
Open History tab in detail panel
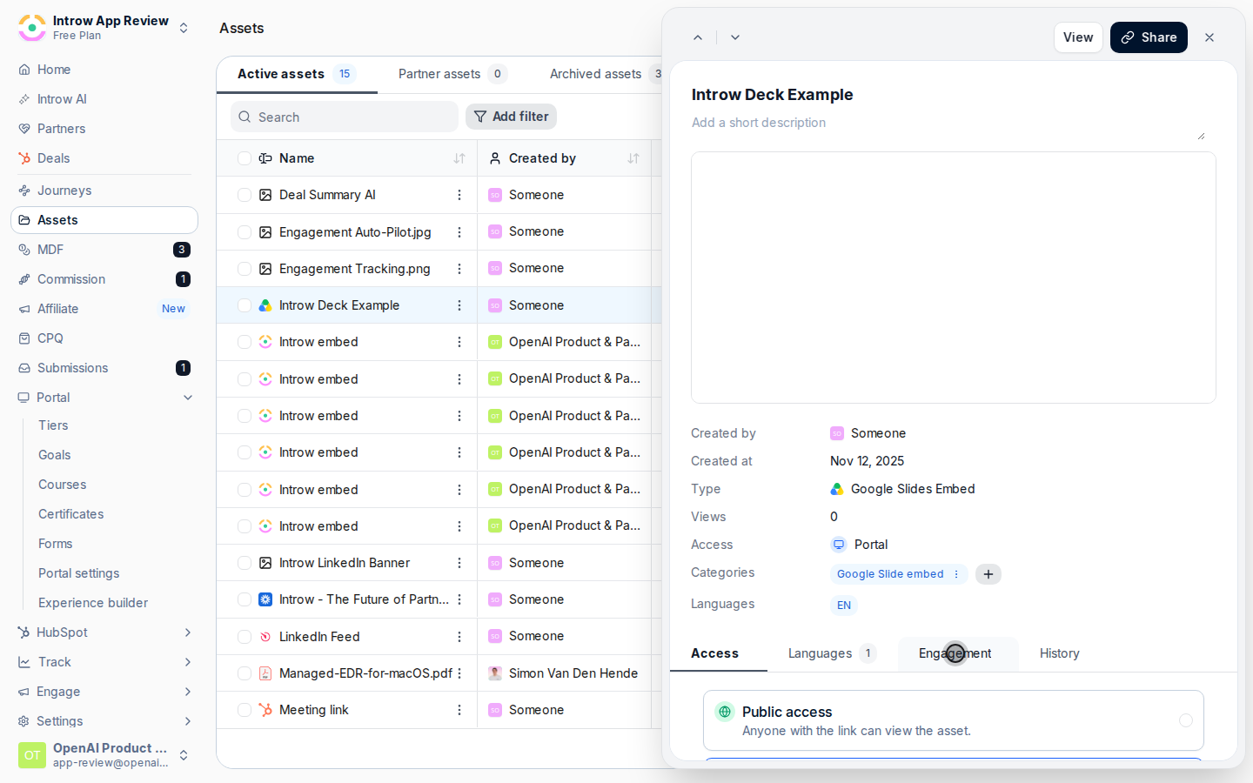pyautogui.click(x=1060, y=653)
